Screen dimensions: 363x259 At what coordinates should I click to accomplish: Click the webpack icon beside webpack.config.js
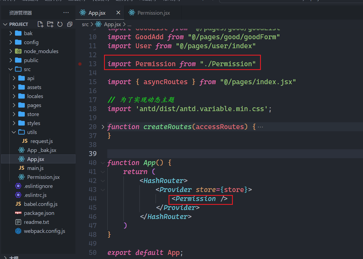tap(18, 231)
